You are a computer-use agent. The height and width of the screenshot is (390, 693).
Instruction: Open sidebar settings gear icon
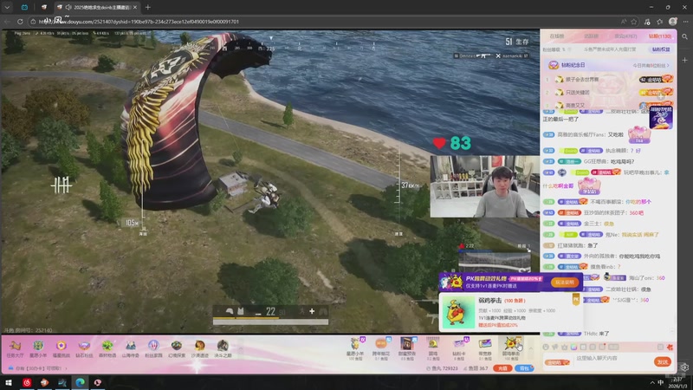point(684,367)
